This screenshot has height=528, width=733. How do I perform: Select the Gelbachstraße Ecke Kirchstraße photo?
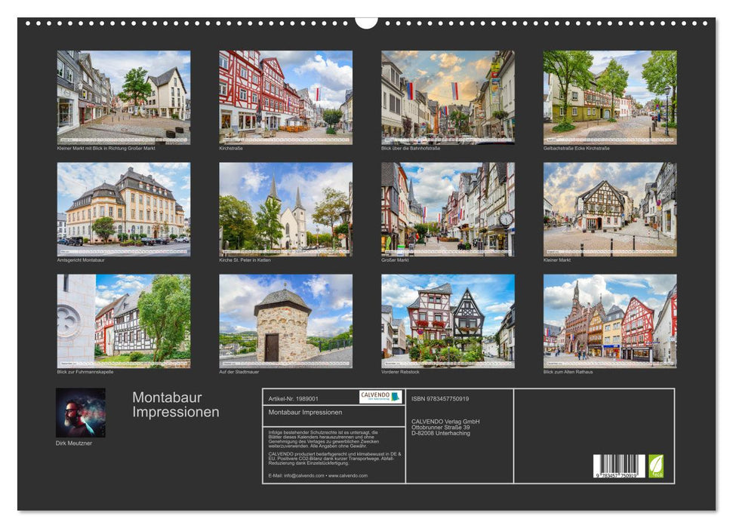point(610,97)
